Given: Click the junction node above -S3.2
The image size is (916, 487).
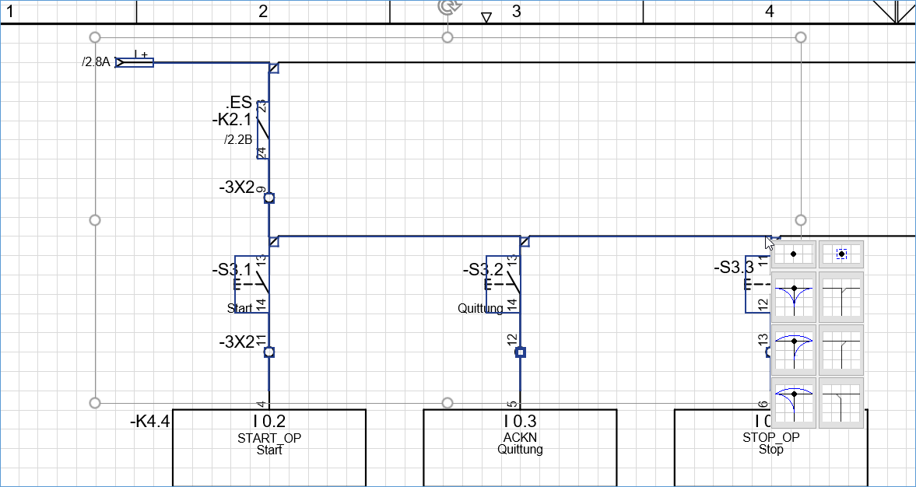Looking at the screenshot, I should click(525, 241).
